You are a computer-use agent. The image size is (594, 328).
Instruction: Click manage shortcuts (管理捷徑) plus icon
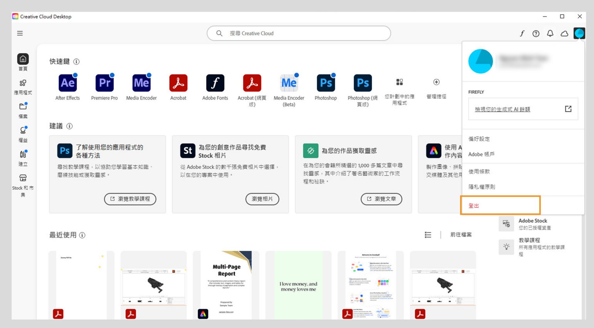pyautogui.click(x=436, y=82)
